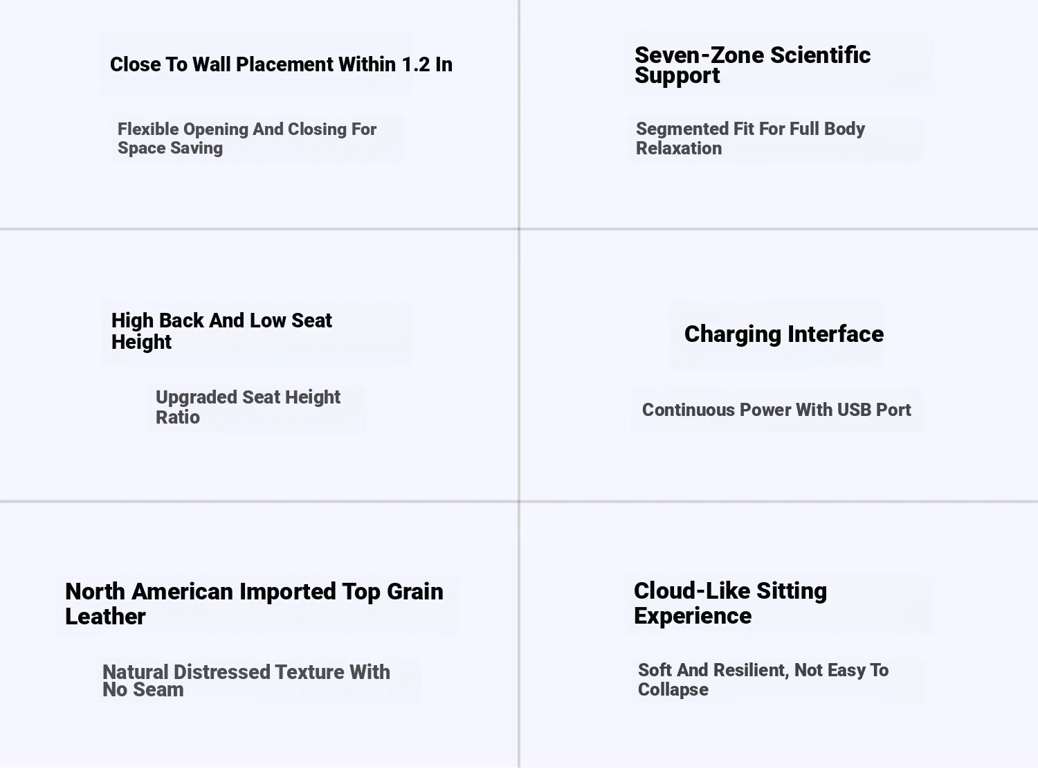The width and height of the screenshot is (1038, 769).
Task: Click the 'High Back And Low Seat Height' heading
Action: 221,331
